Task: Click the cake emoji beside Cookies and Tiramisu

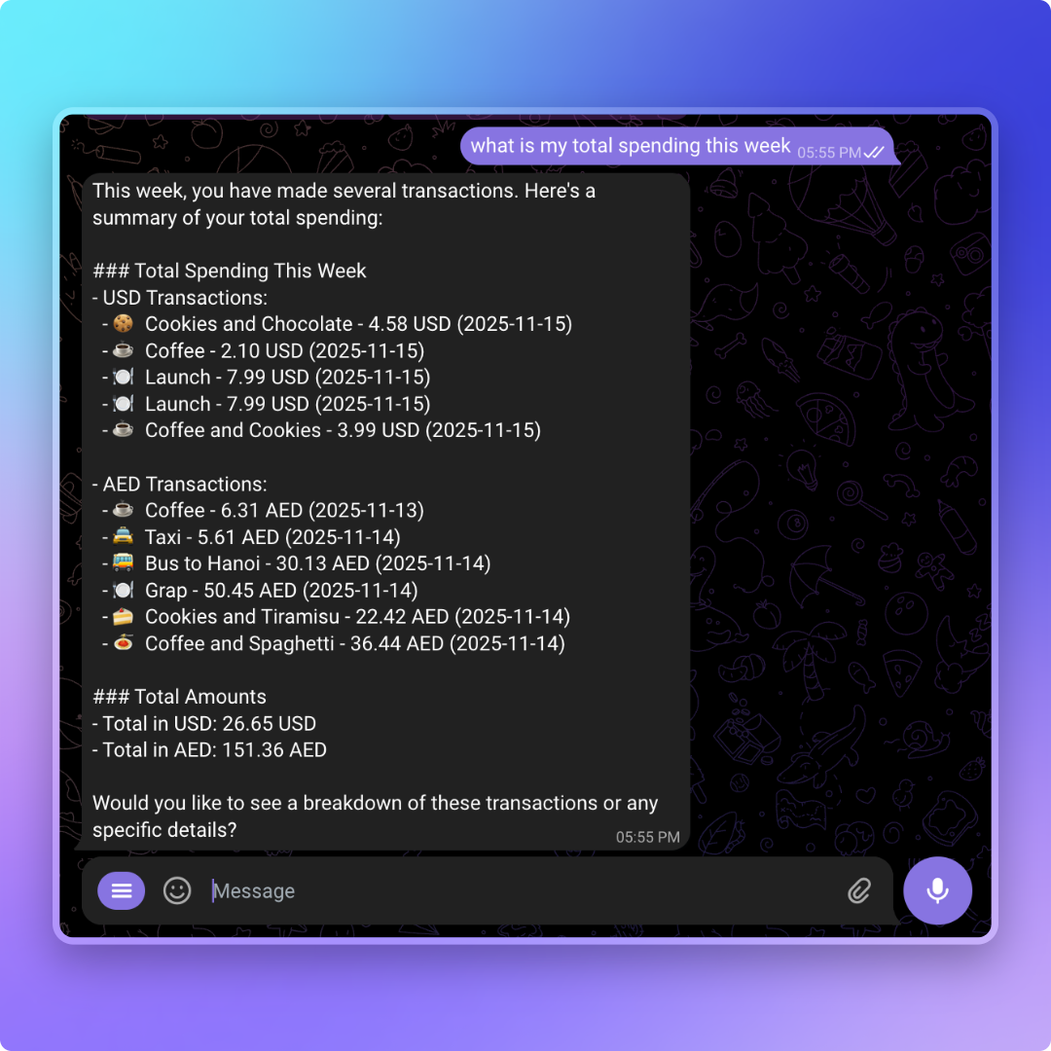Action: coord(123,617)
